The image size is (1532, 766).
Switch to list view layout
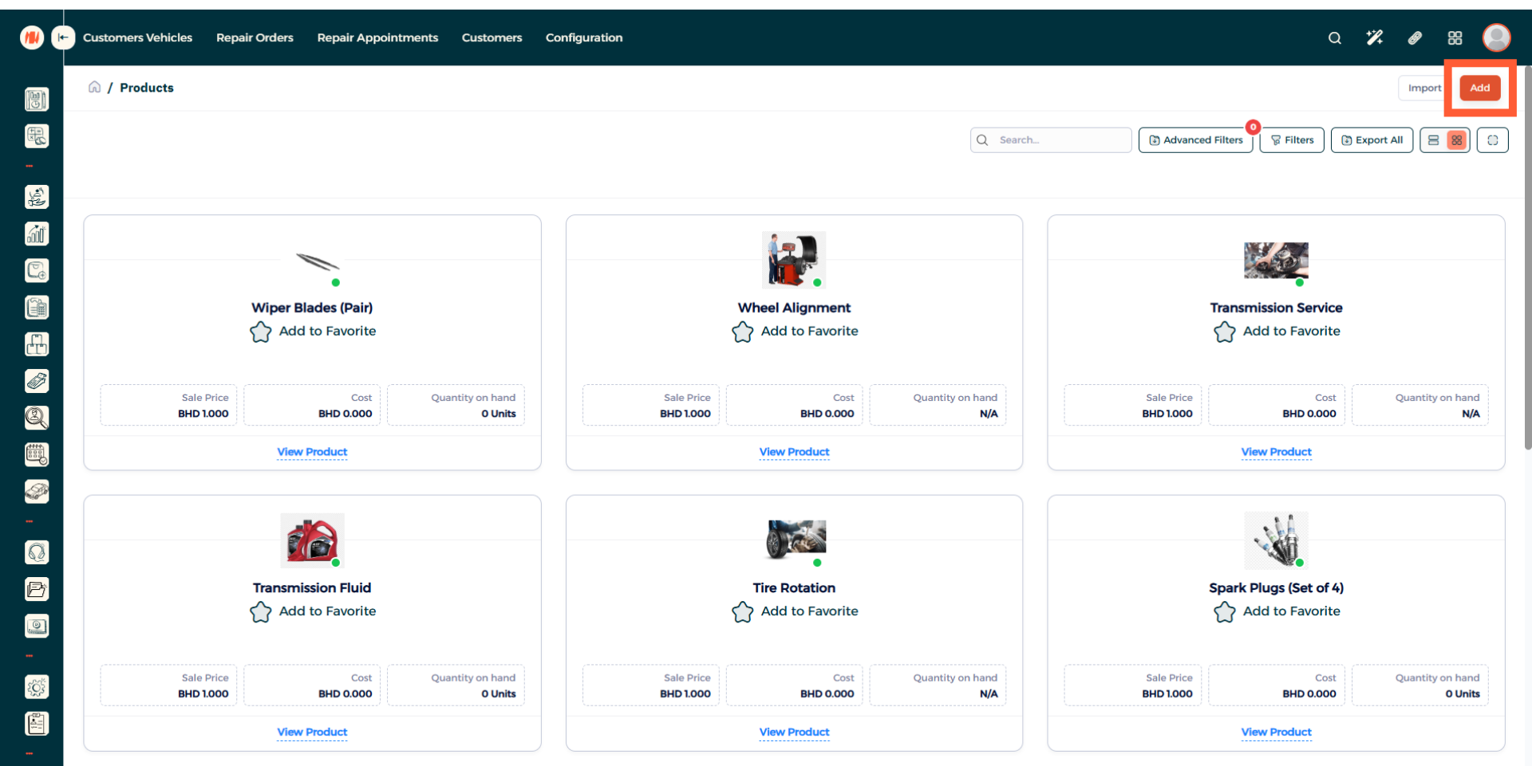tap(1433, 140)
